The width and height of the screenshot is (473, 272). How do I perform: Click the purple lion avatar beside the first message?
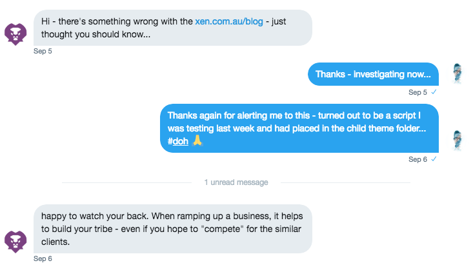15,33
